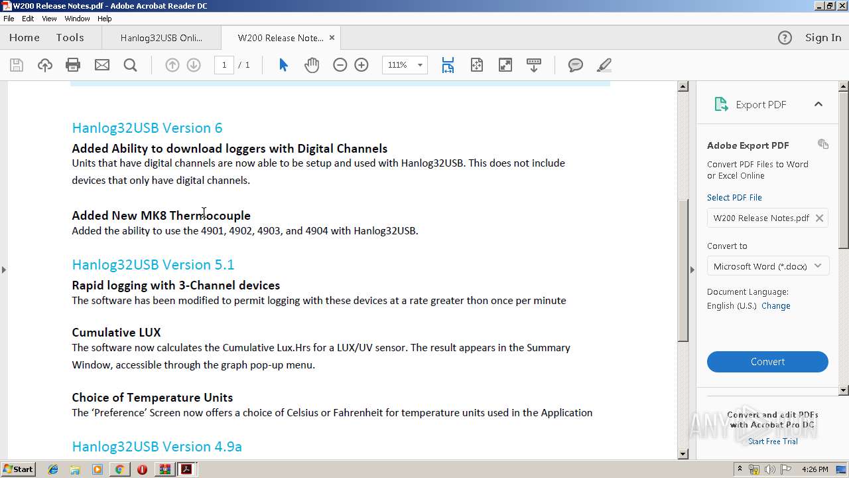849x478 pixels.
Task: Open Find text with the magnifier icon
Action: [x=130, y=65]
